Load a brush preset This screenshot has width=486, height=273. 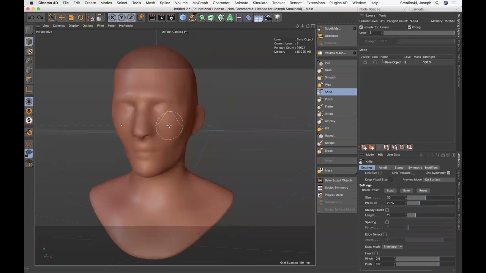coord(390,190)
